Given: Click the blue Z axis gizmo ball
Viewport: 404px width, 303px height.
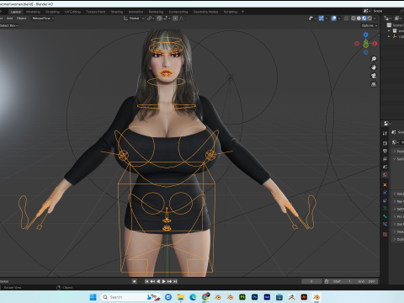Looking at the screenshot, I should [x=365, y=35].
